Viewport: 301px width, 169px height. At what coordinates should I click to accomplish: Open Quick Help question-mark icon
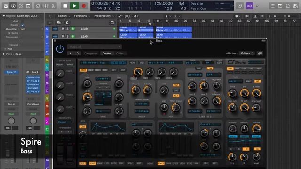click(21, 6)
